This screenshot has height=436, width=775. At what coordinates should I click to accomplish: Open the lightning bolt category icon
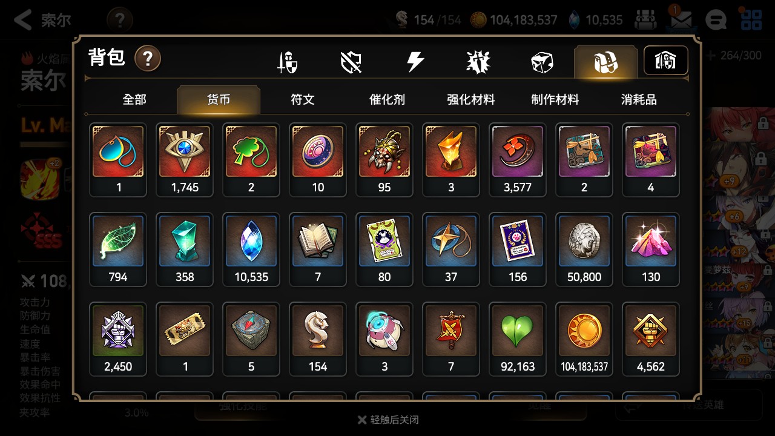click(415, 62)
